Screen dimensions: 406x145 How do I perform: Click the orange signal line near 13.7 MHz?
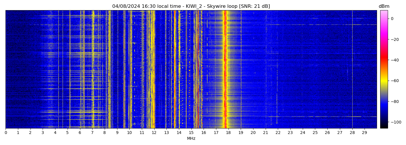pos(175,70)
